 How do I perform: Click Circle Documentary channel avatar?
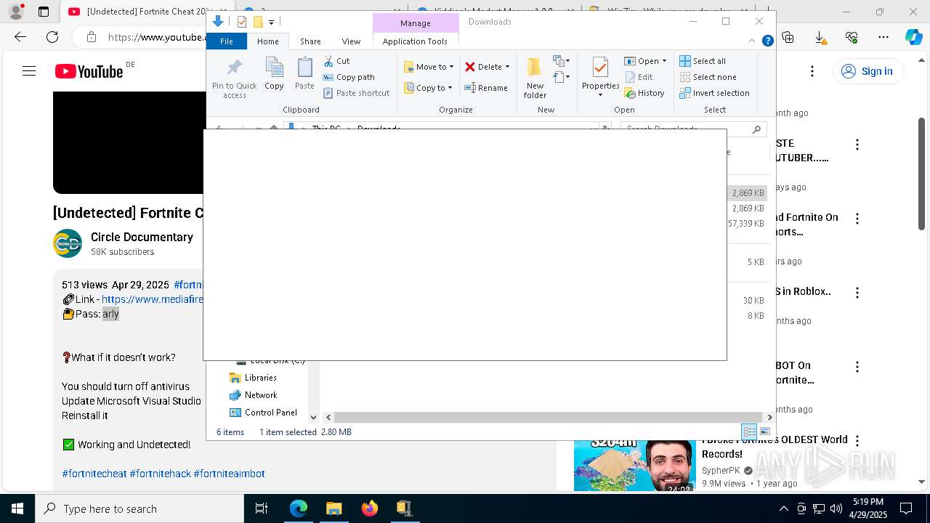pyautogui.click(x=68, y=244)
